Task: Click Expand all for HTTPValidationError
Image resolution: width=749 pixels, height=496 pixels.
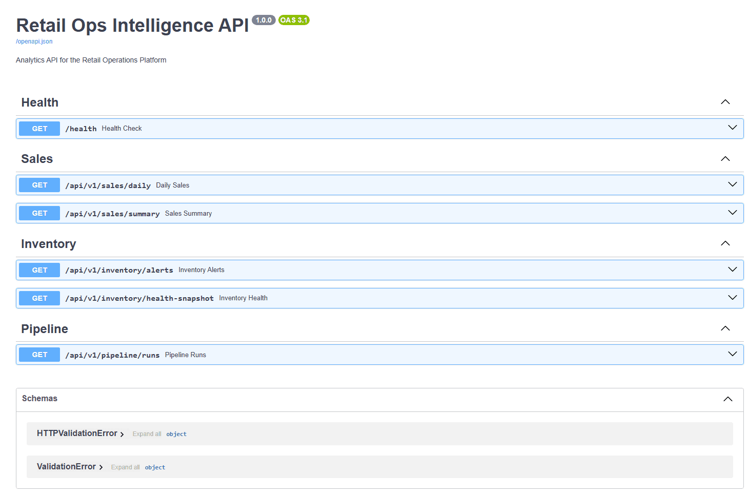Action: [x=147, y=434]
